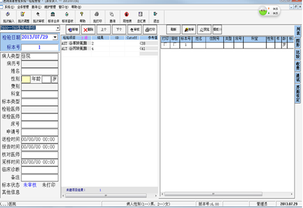Image resolution: width=303 pixels, height=208 pixels.
Task: Click the 消审 cancel-review button
Action: click(189, 29)
